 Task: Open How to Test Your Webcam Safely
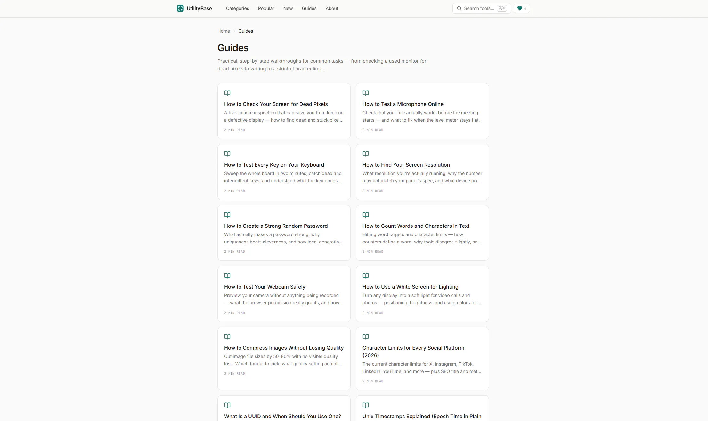coord(265,287)
